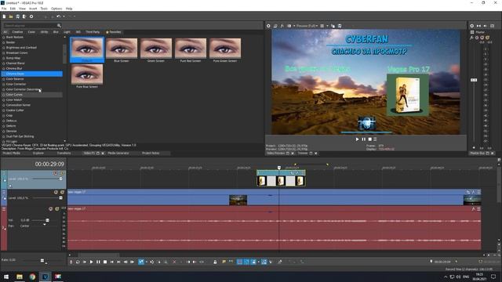Solo the audio track

57,209
